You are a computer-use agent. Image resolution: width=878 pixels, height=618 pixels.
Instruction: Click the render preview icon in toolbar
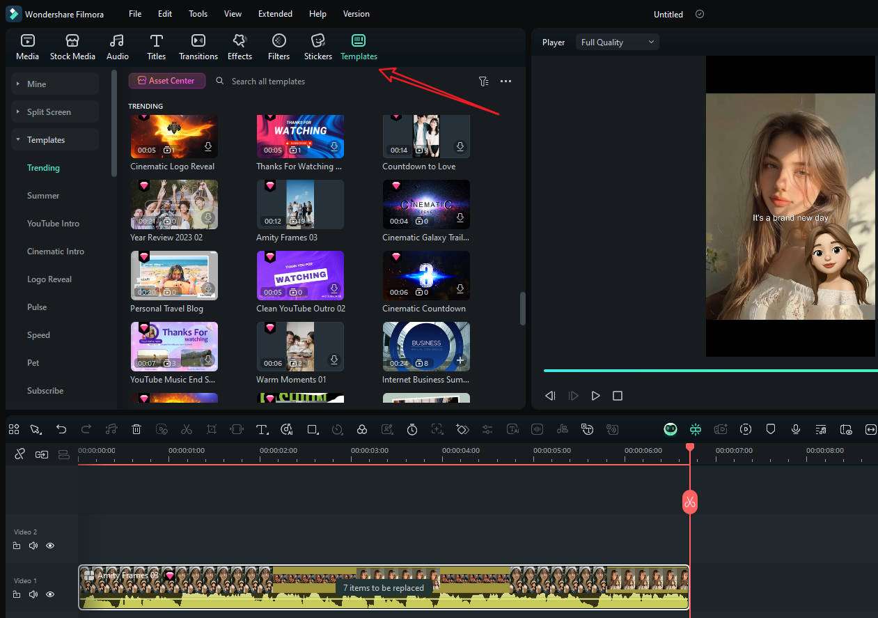tap(746, 429)
